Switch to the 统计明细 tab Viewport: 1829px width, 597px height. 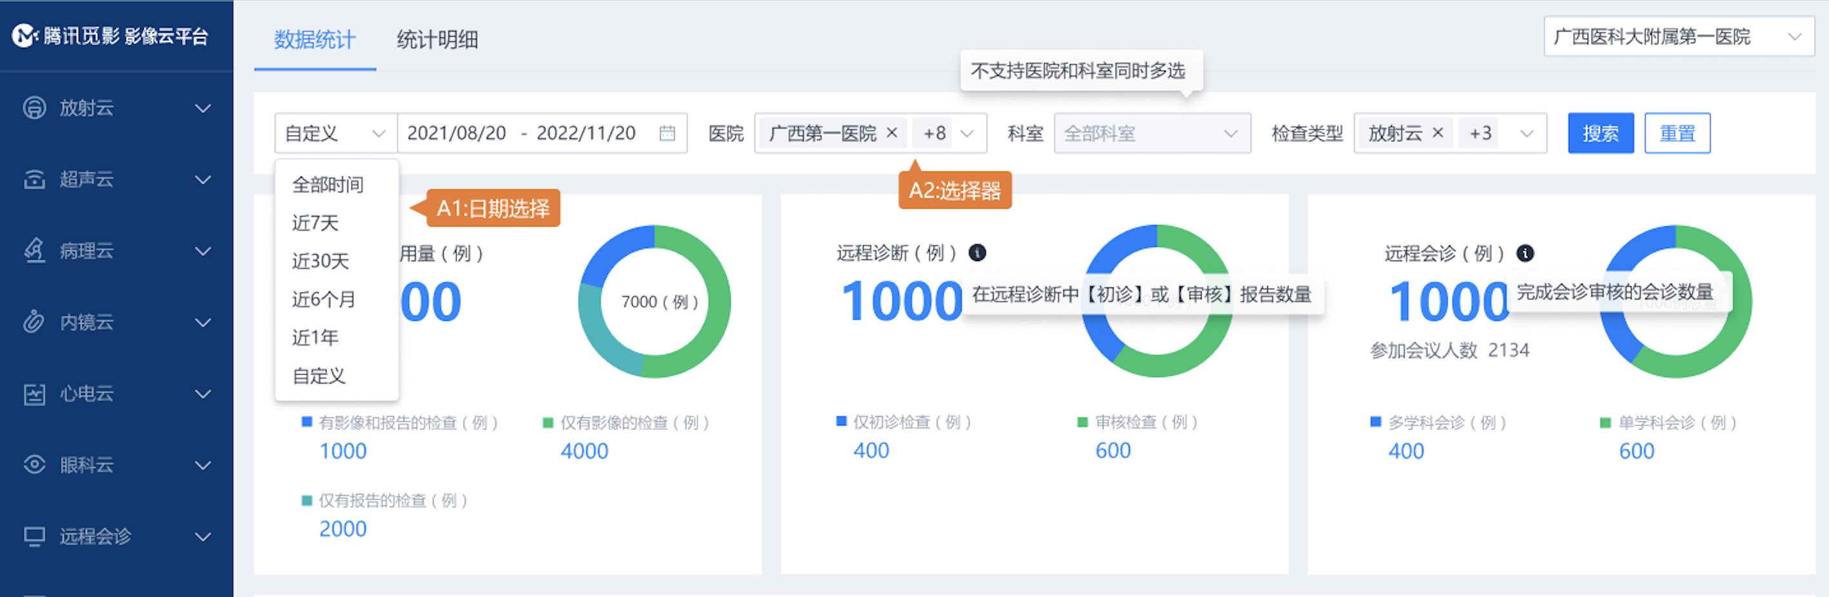[437, 40]
